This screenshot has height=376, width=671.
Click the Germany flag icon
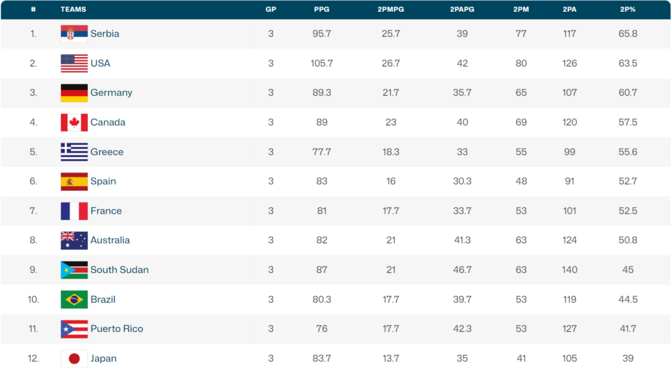click(74, 93)
